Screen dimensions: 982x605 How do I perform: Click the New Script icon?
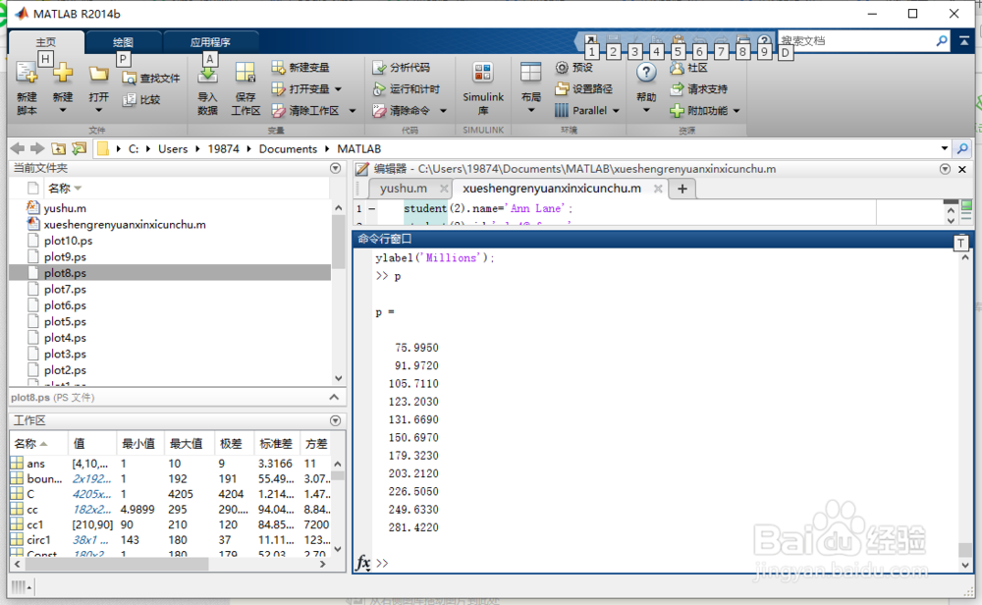[27, 74]
